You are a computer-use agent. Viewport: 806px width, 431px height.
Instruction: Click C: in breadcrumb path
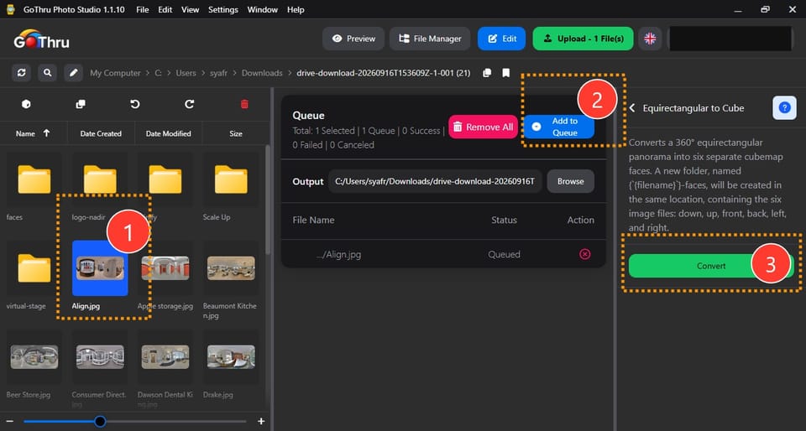click(159, 73)
